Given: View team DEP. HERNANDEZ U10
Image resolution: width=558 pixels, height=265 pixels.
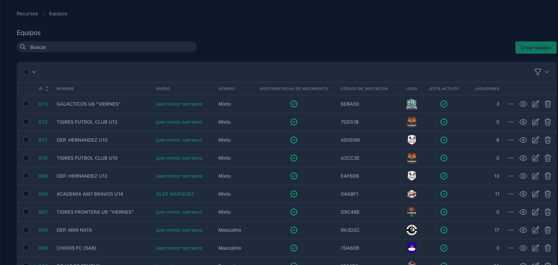Looking at the screenshot, I should 523,140.
